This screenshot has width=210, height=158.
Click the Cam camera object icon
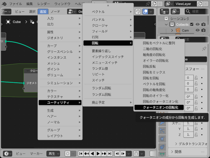pyautogui.click(x=178, y=30)
